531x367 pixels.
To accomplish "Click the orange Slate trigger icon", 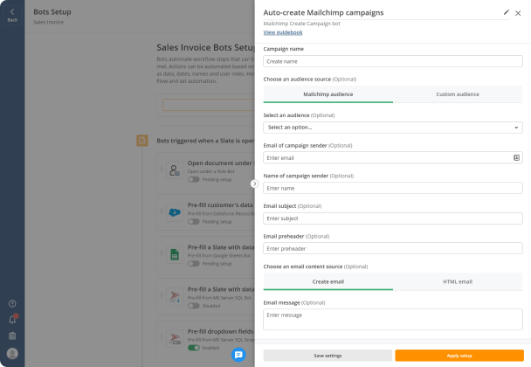I will [142, 141].
